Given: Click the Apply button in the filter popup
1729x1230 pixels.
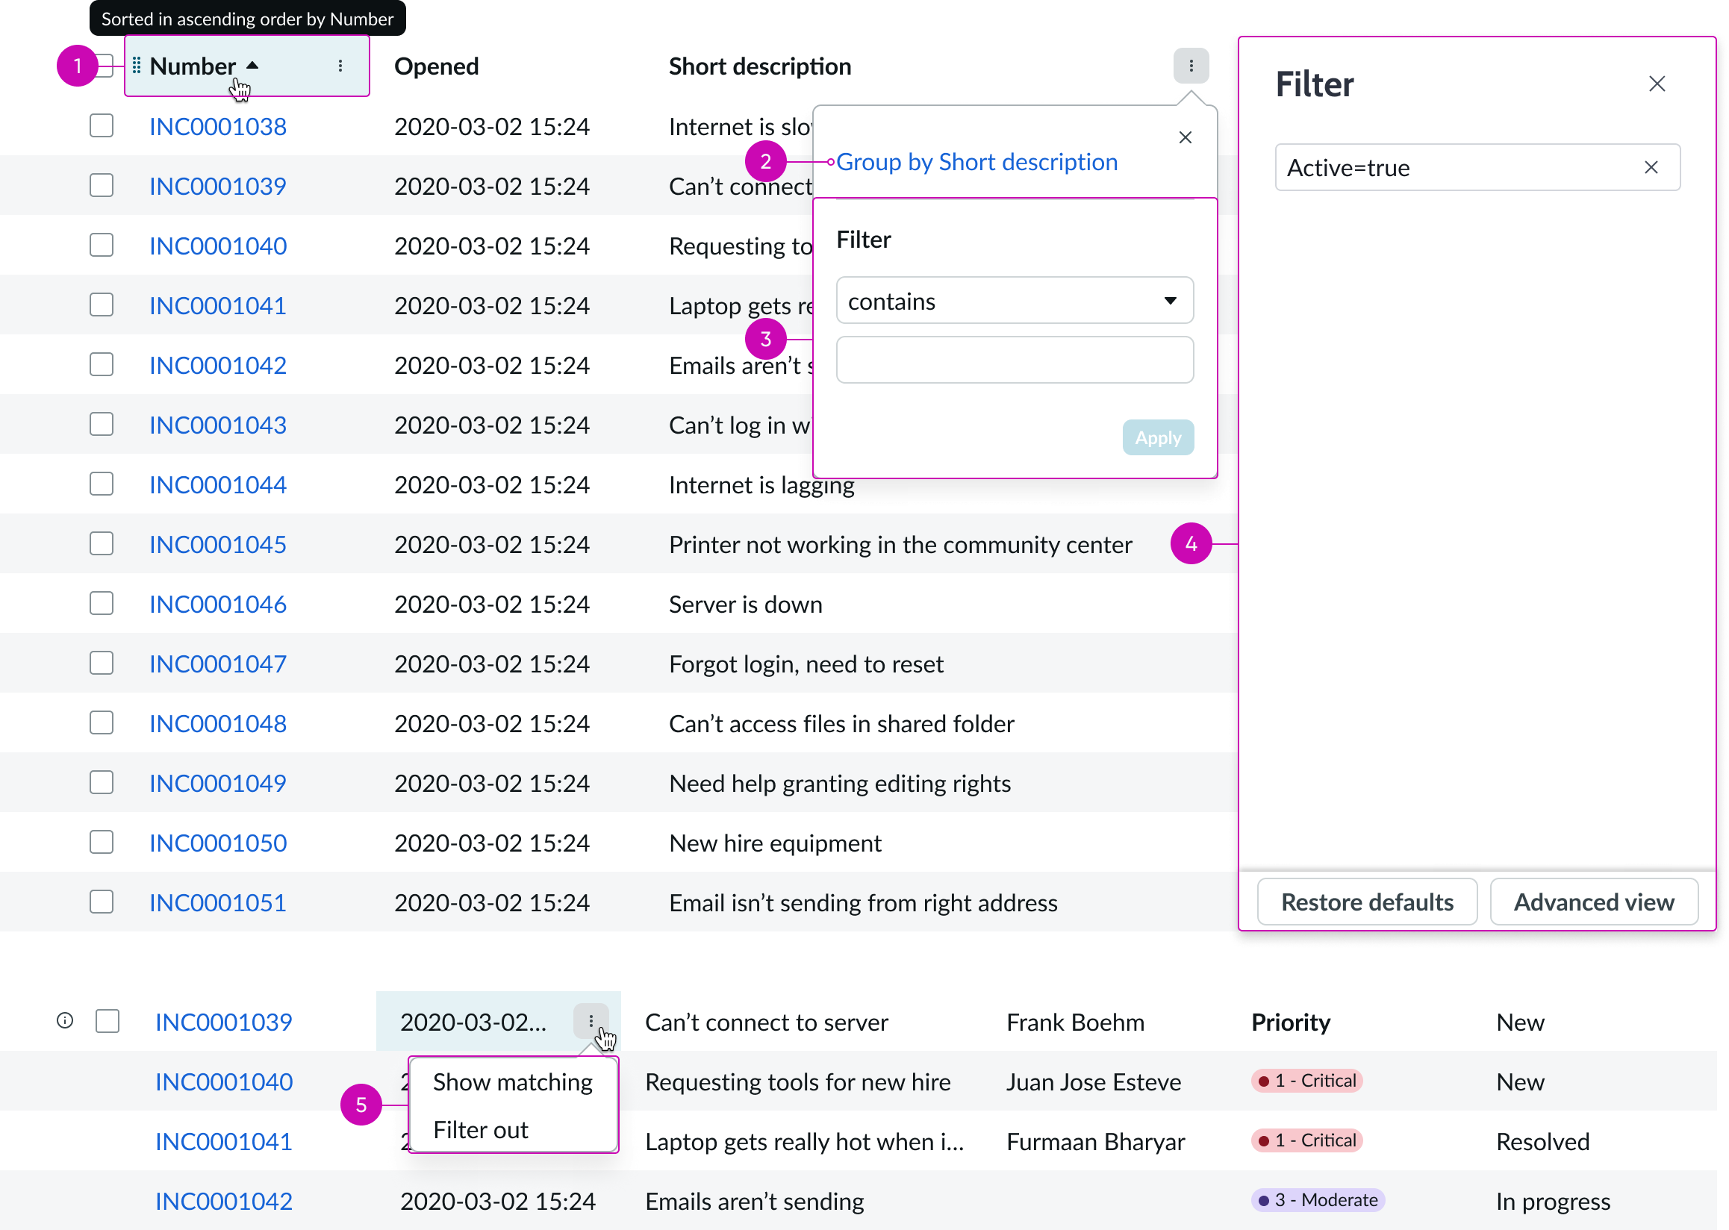Looking at the screenshot, I should (1158, 437).
